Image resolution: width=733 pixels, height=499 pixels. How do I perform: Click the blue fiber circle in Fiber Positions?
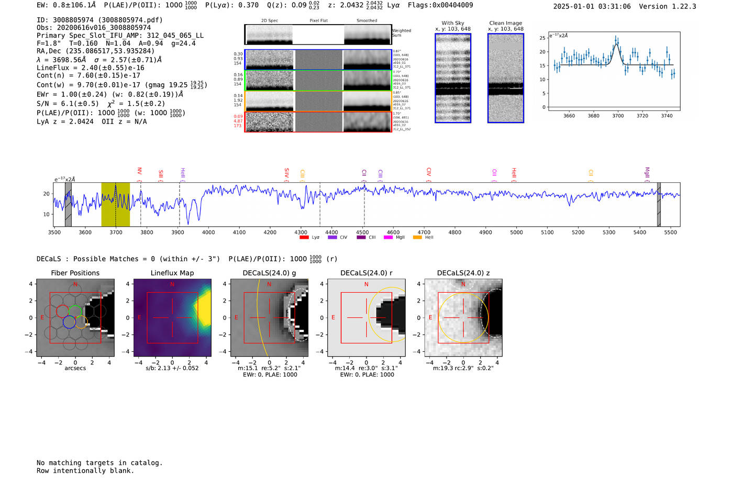(x=69, y=322)
